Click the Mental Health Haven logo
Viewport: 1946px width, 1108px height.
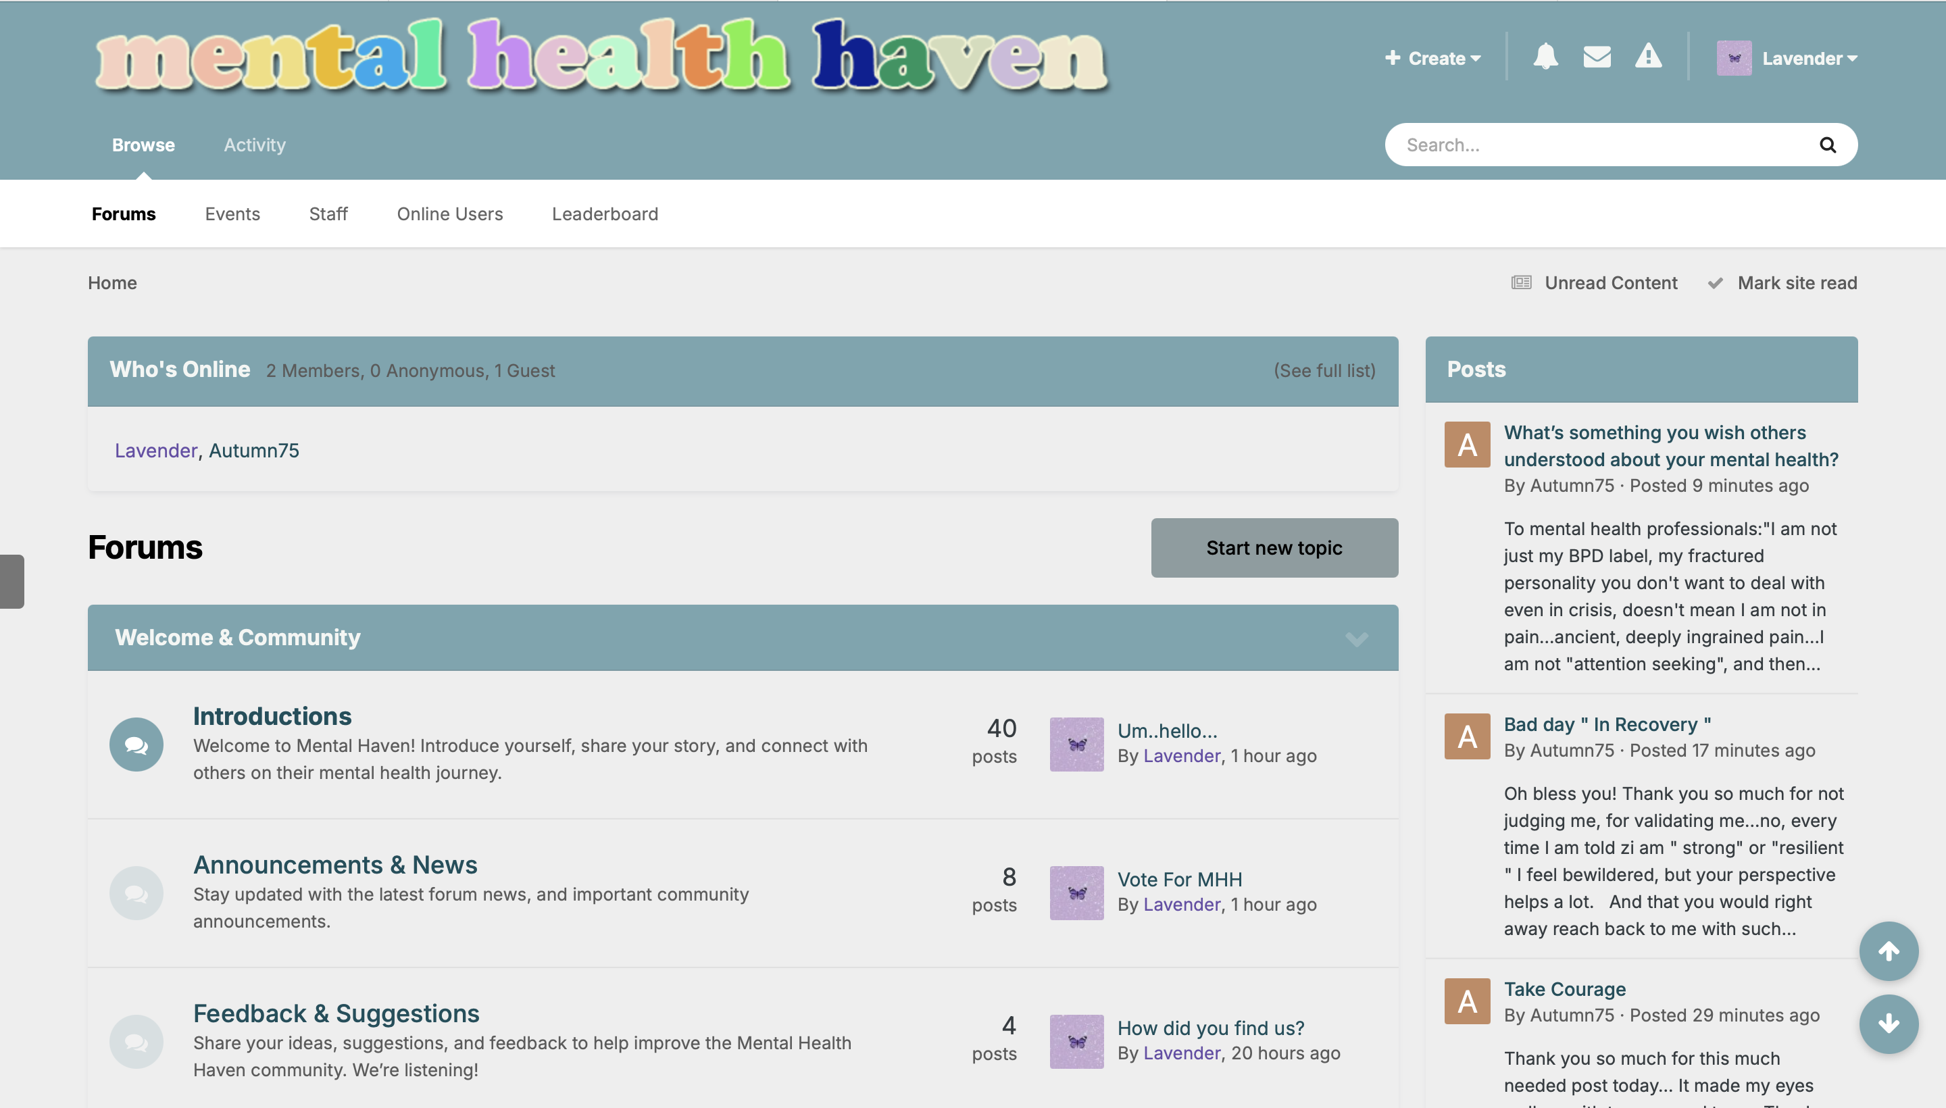tap(601, 55)
